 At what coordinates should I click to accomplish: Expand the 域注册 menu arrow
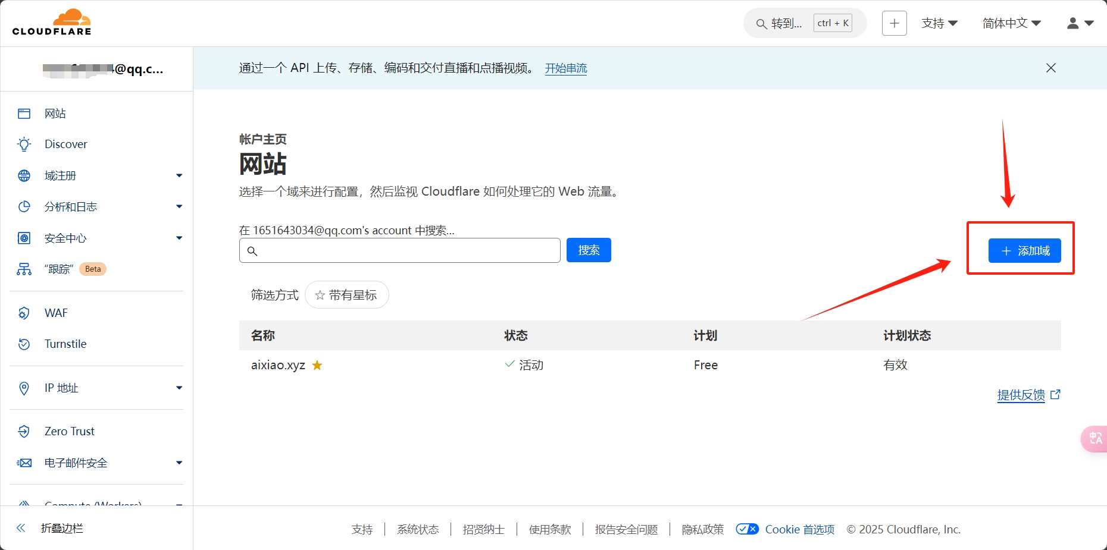point(179,175)
